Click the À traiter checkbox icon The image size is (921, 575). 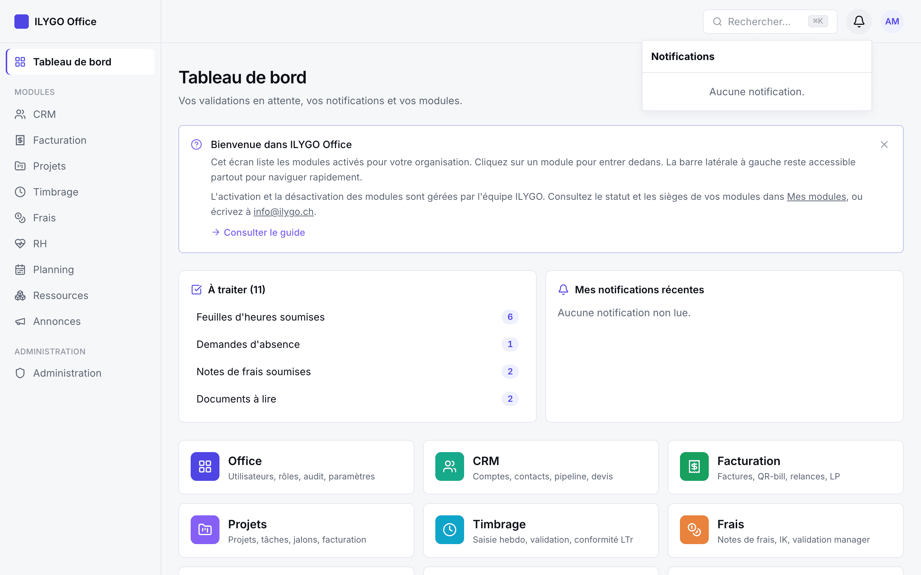coord(196,290)
